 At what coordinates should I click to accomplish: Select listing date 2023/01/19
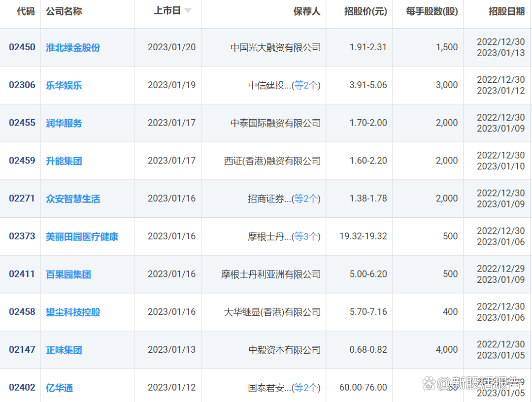coord(172,85)
